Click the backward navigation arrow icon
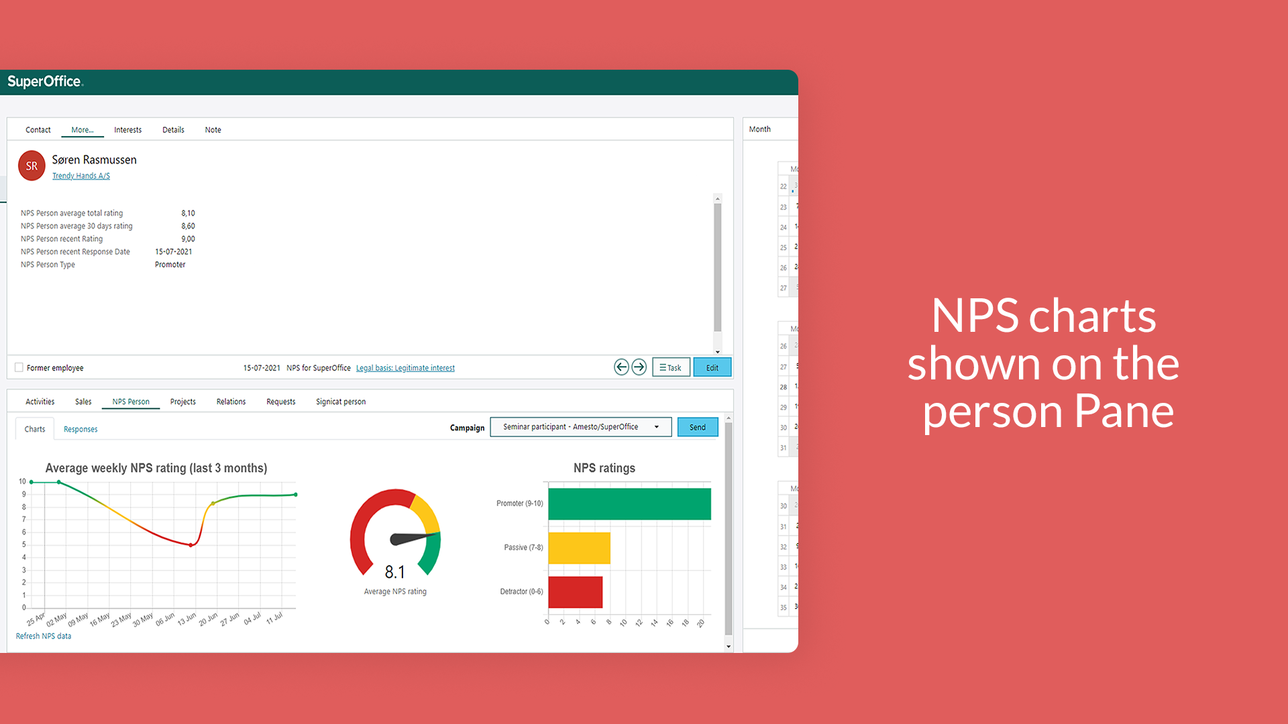The width and height of the screenshot is (1288, 724). point(622,367)
